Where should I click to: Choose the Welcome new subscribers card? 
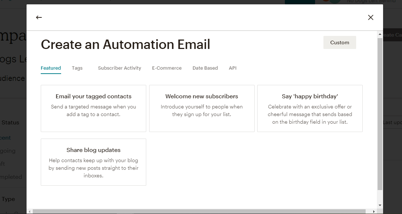(202, 108)
